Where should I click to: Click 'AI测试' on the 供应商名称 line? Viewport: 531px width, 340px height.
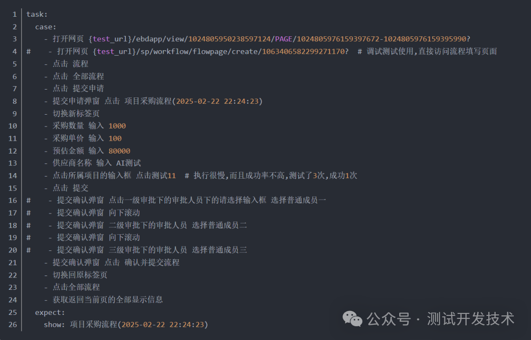pos(128,163)
